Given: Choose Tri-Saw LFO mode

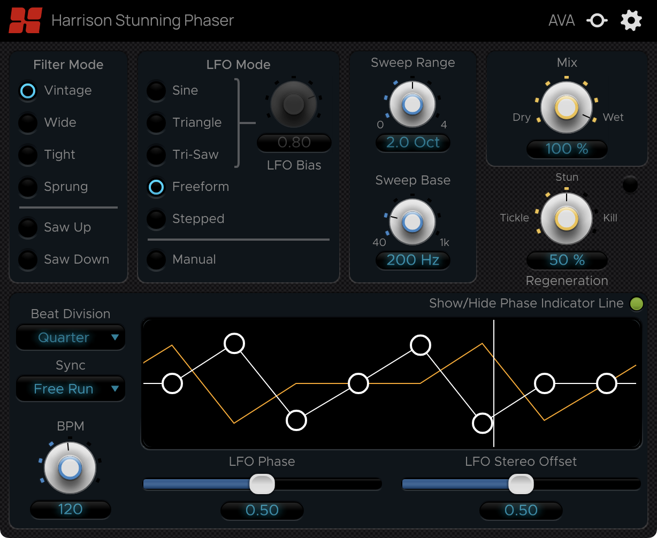Looking at the screenshot, I should click(x=156, y=155).
